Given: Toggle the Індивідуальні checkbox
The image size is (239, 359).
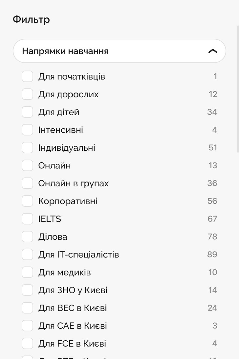Looking at the screenshot, I should pyautogui.click(x=27, y=148).
